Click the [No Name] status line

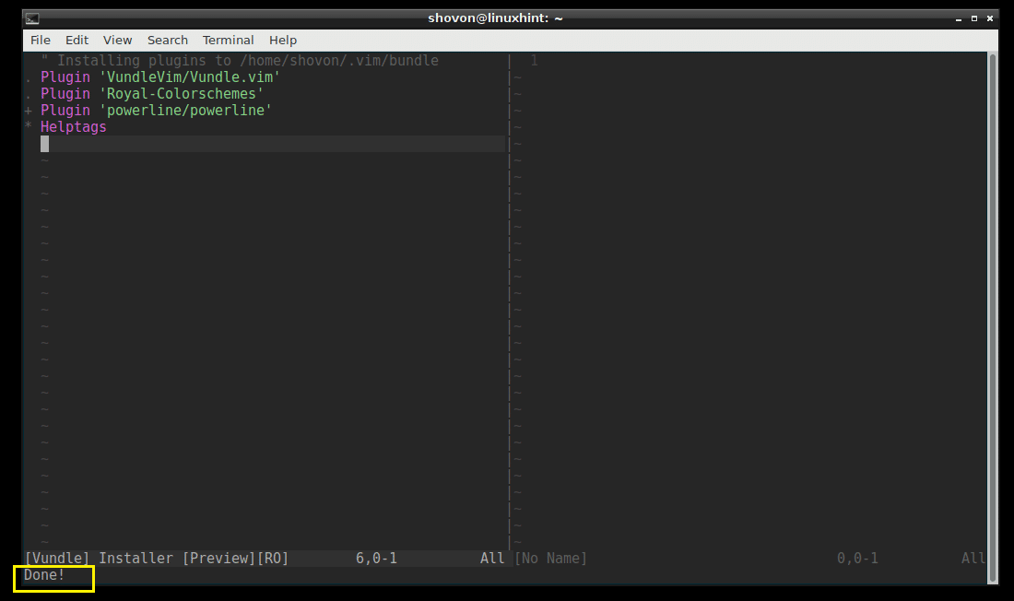coord(750,559)
